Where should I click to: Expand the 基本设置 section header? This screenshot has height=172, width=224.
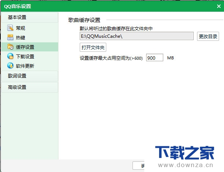tap(30, 17)
